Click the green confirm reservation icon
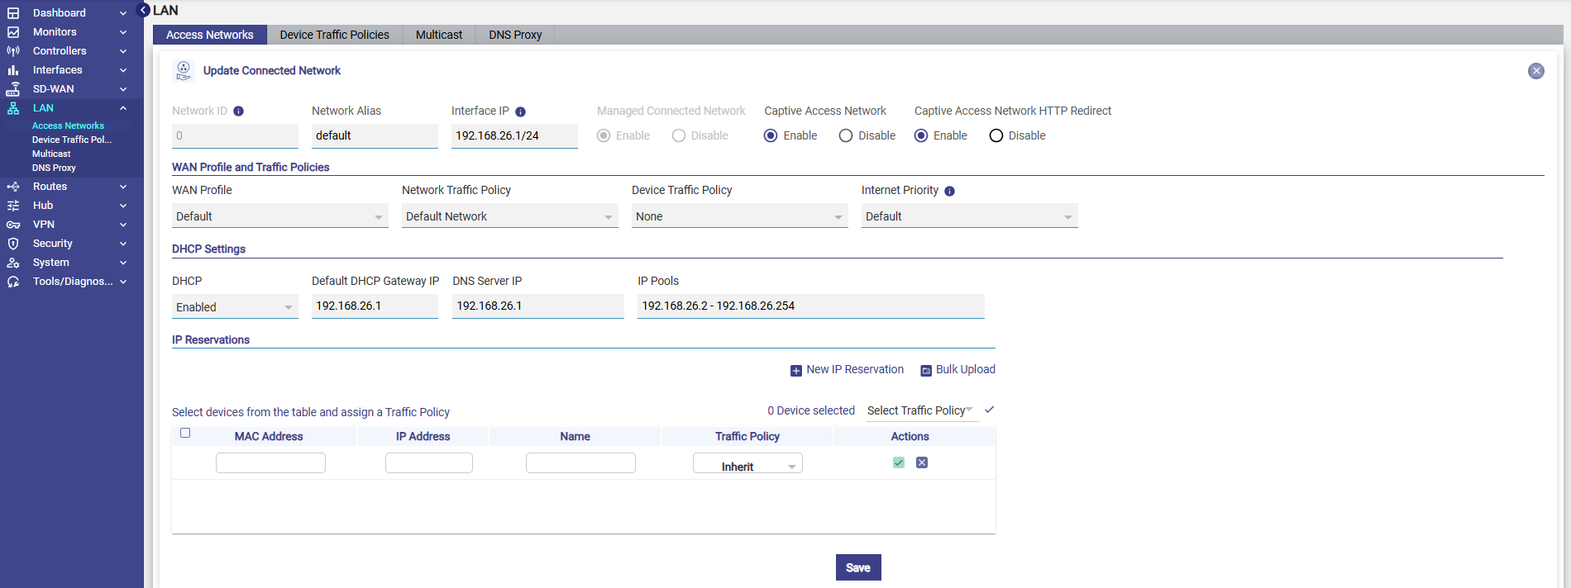 tap(899, 462)
